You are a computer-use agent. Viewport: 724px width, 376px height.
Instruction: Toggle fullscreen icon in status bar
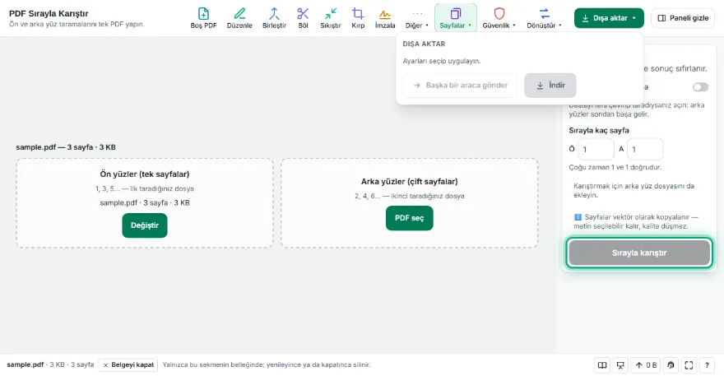click(689, 365)
